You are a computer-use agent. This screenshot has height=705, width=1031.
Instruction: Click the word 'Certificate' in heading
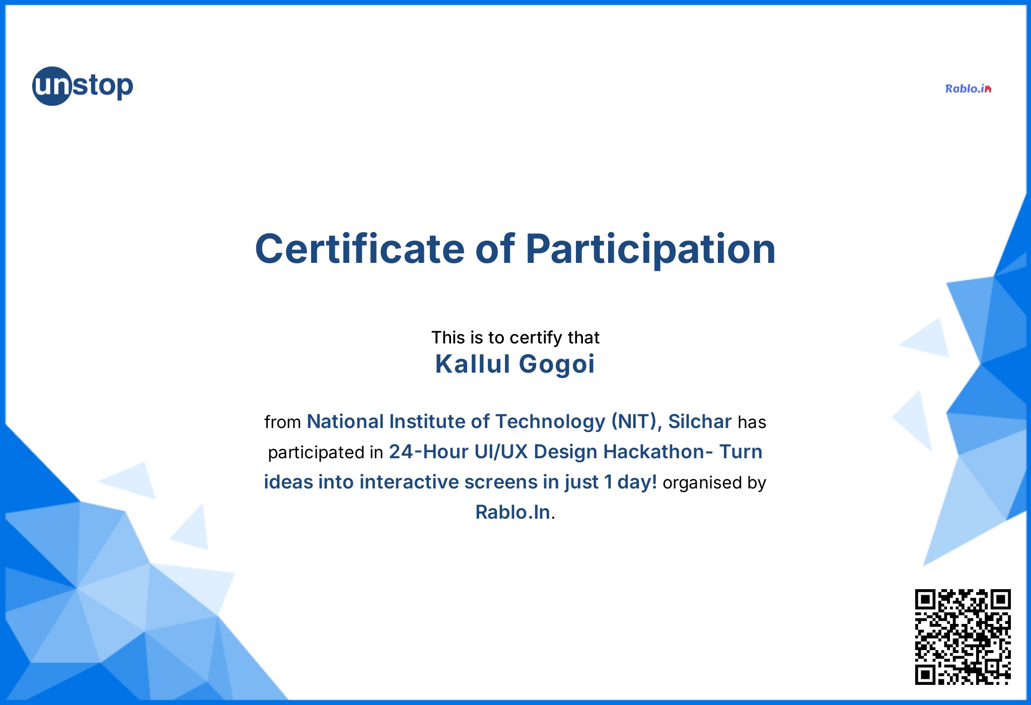tap(359, 249)
